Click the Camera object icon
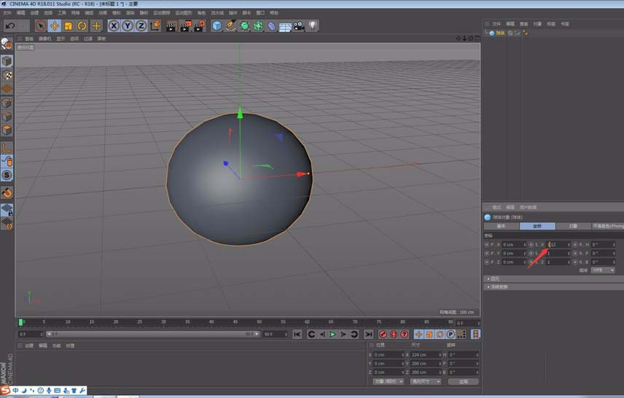The height and width of the screenshot is (398, 624). (x=299, y=26)
